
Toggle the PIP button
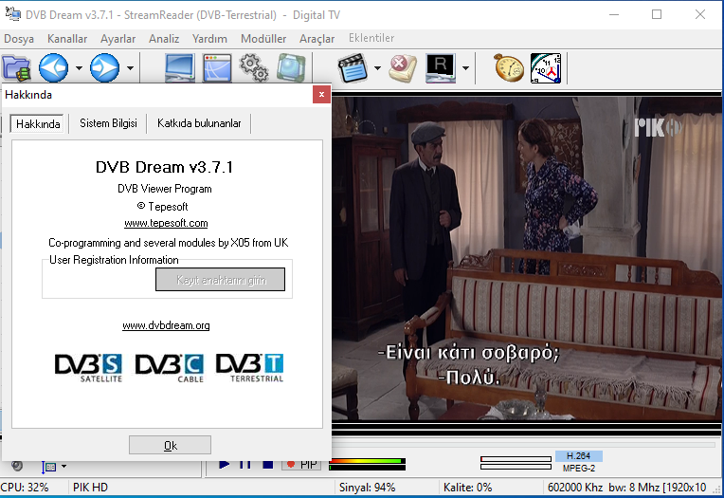click(302, 464)
